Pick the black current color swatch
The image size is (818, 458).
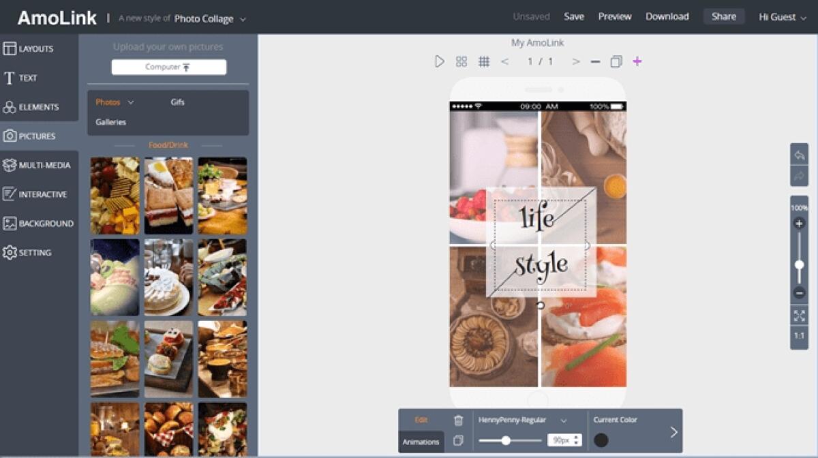[x=601, y=440]
